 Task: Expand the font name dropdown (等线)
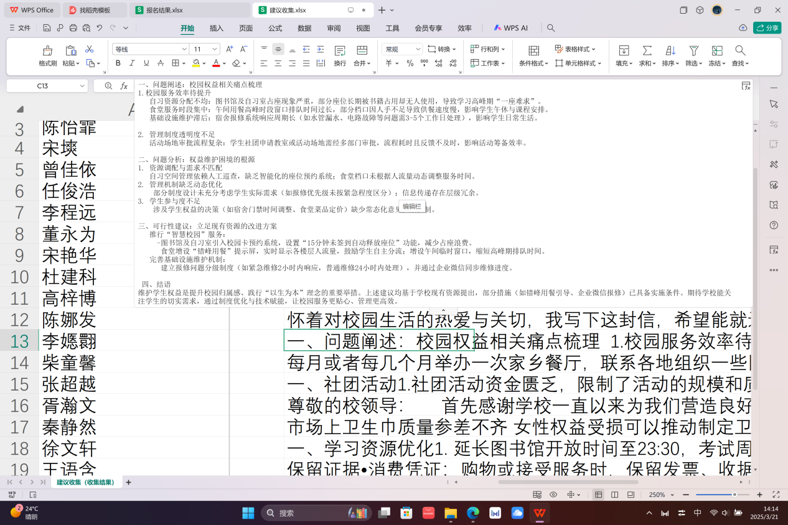pos(184,49)
